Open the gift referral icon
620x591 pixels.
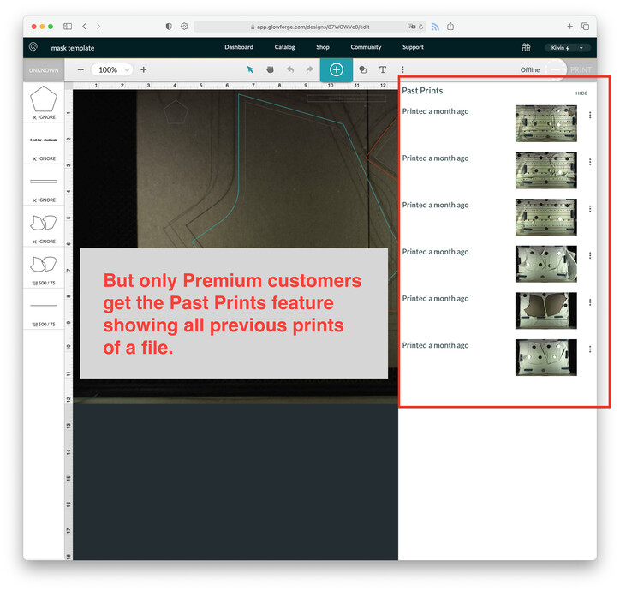point(526,47)
